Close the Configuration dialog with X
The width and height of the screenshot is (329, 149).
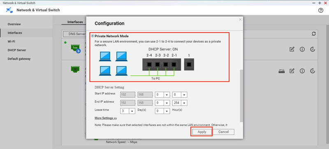click(240, 19)
